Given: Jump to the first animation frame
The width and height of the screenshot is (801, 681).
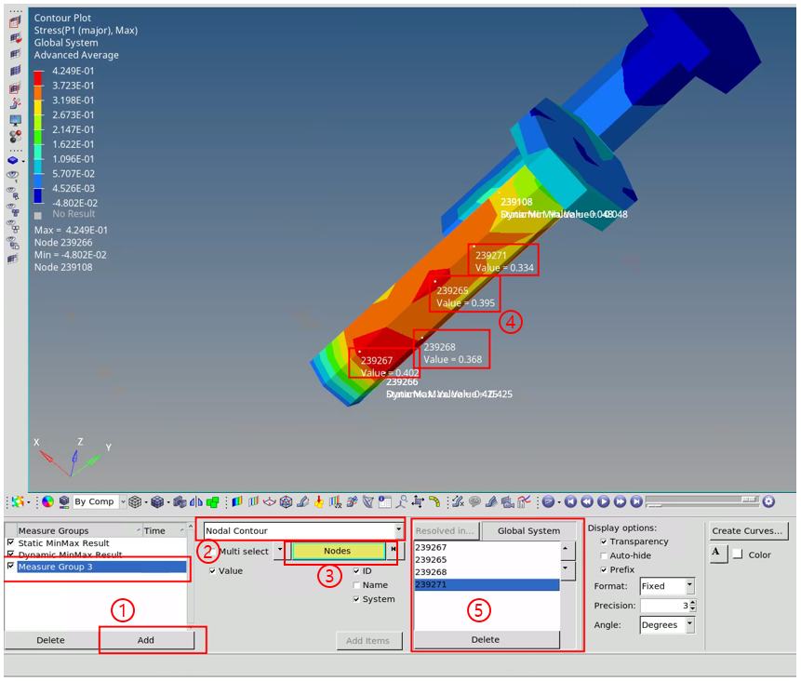Looking at the screenshot, I should tap(570, 501).
